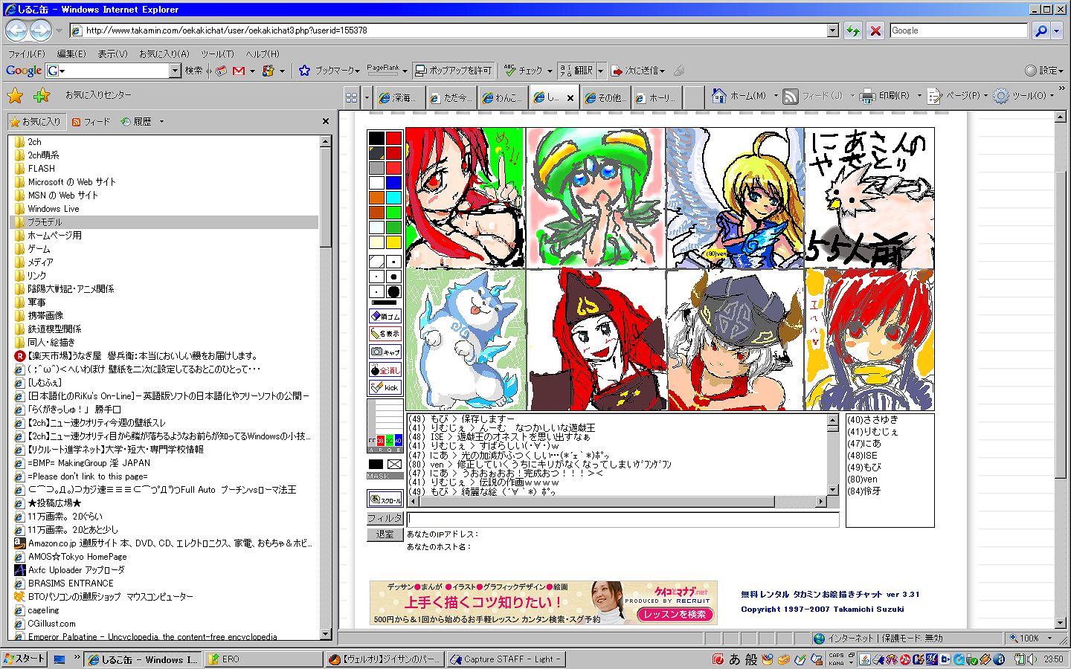This screenshot has height=669, width=1071.
Task: Expand the ブックマーク bookmarks dropdown
Action: tap(357, 71)
